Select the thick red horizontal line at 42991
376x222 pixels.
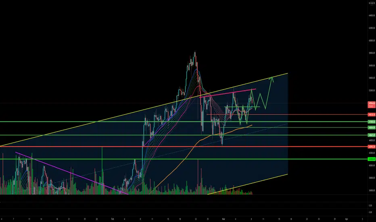184,147
